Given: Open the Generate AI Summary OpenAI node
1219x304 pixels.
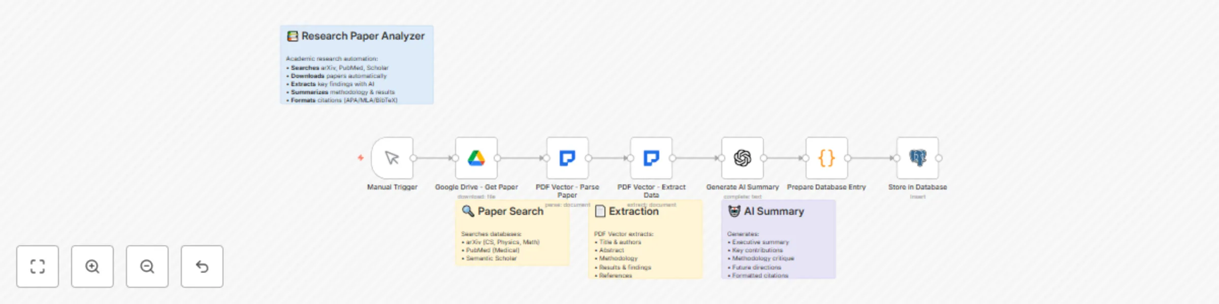Looking at the screenshot, I should point(743,158).
